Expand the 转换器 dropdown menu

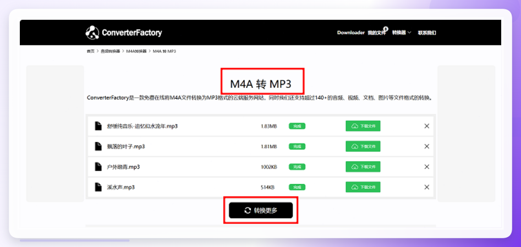[x=402, y=32]
